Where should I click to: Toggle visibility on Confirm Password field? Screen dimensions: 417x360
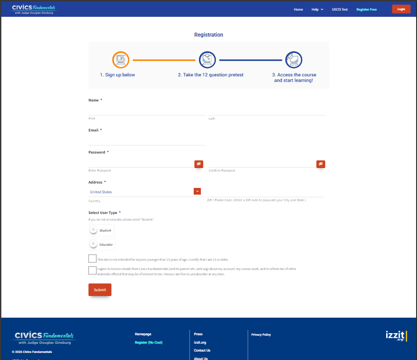320,164
